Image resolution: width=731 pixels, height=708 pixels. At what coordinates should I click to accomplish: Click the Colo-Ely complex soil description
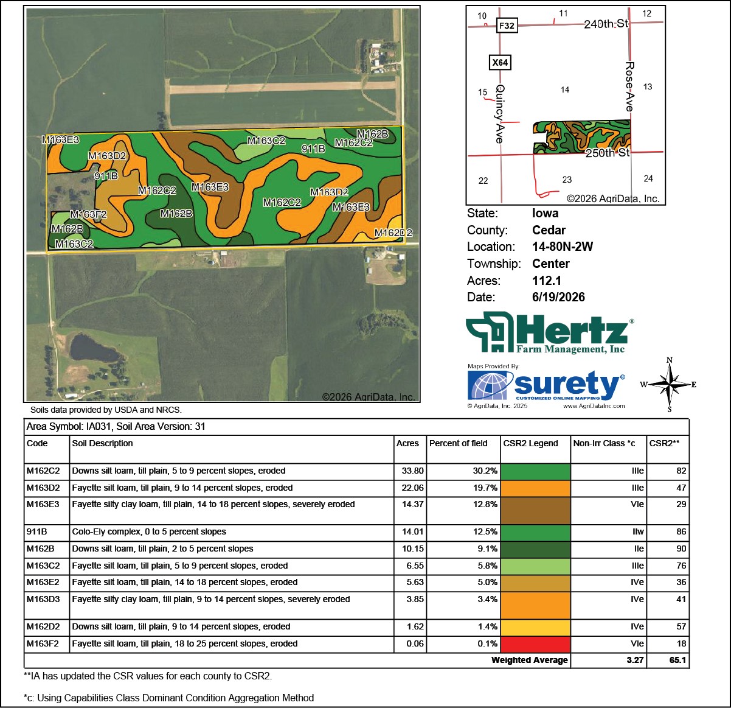click(x=149, y=532)
